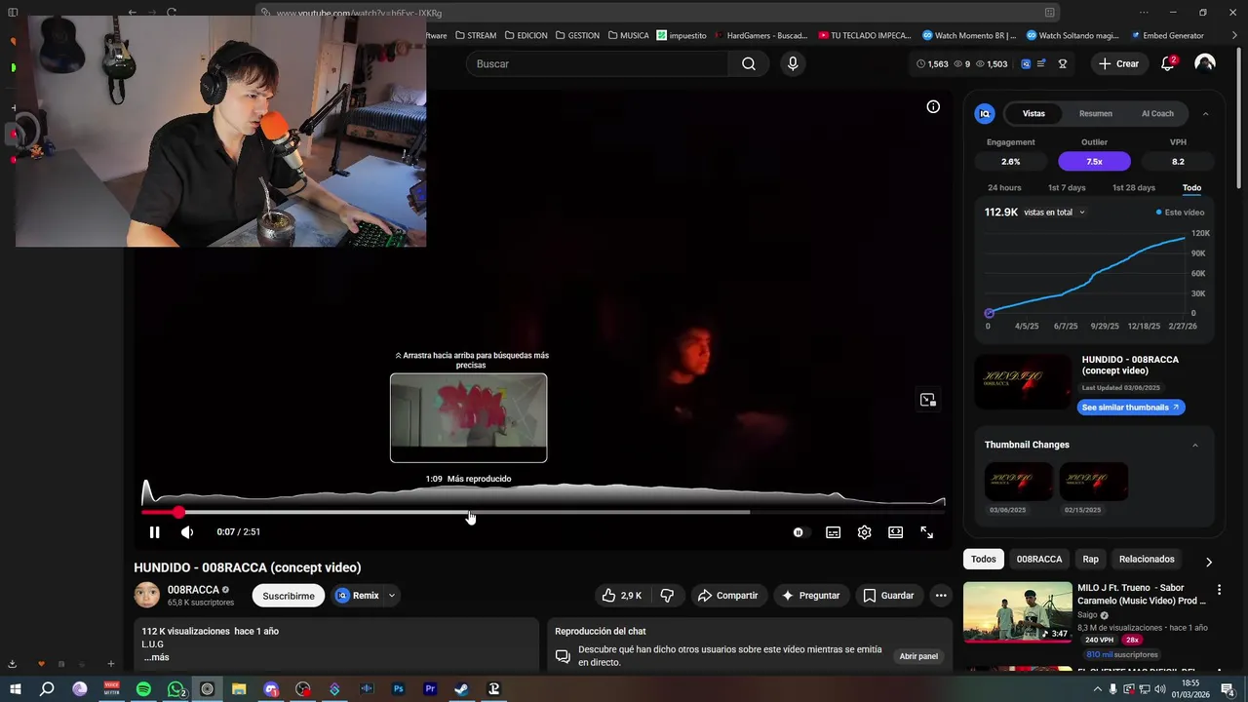Seek video at progress bar scrubber
This screenshot has height=702, width=1248.
click(178, 512)
